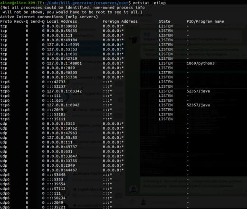Click the 52357/java entry for port 63342
This screenshot has width=247, height=209.
pos(198,91)
